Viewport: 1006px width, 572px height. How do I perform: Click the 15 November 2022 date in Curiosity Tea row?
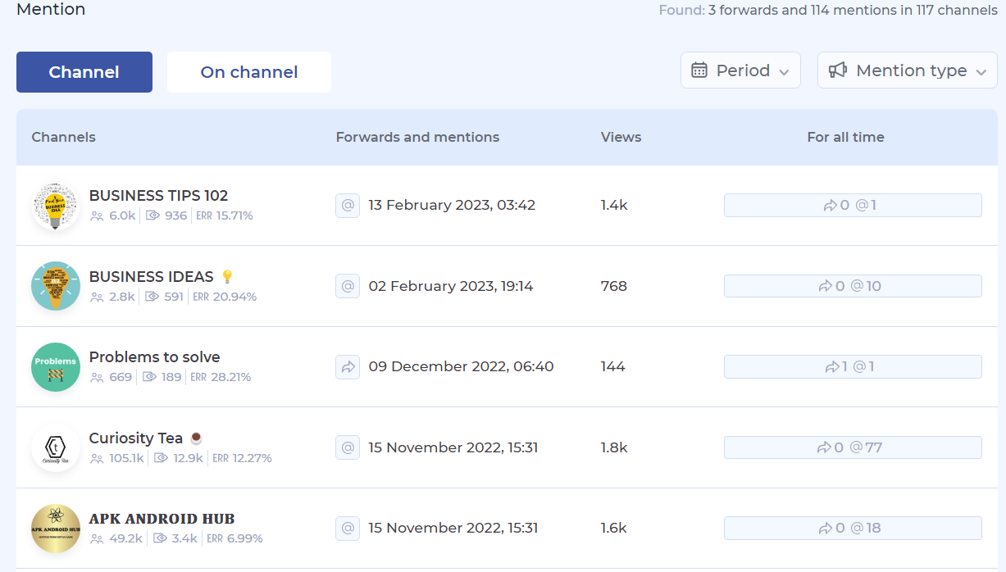tap(453, 447)
